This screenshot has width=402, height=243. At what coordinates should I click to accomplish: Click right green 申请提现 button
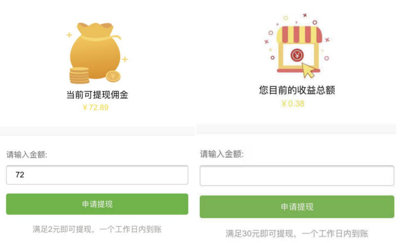point(297,207)
